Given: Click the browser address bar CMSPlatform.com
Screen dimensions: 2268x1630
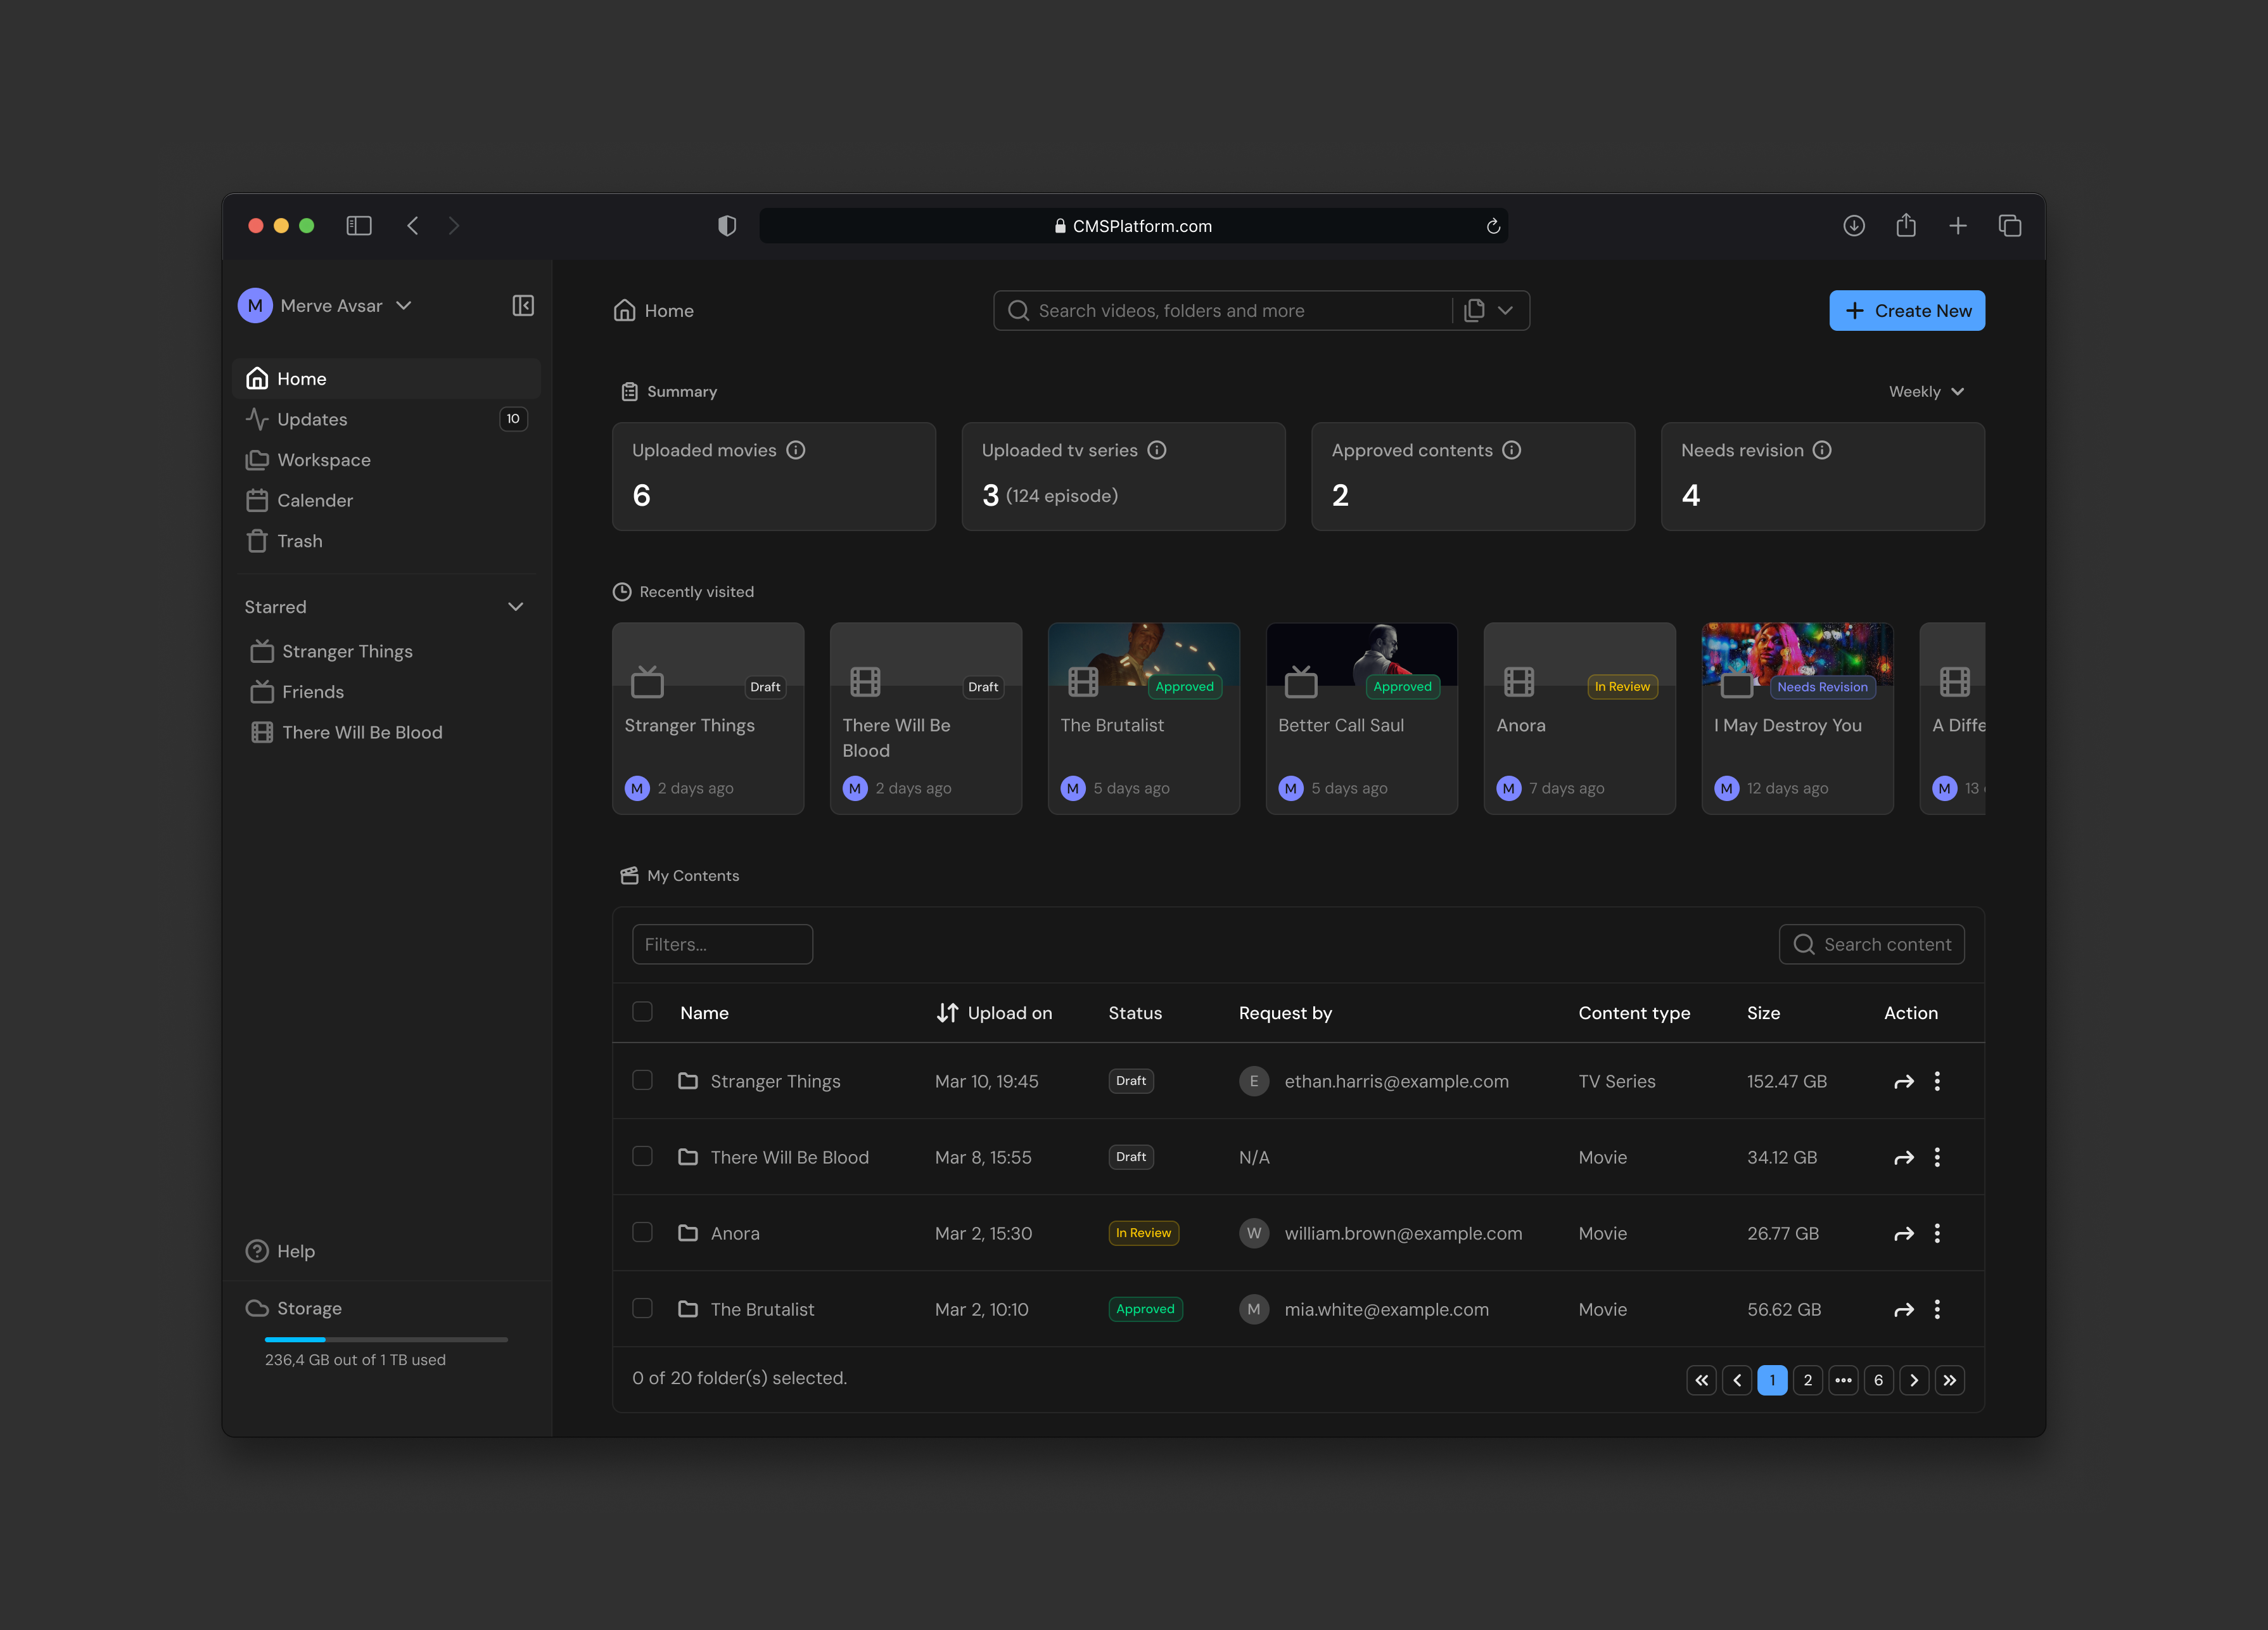Looking at the screenshot, I should pyautogui.click(x=1133, y=226).
